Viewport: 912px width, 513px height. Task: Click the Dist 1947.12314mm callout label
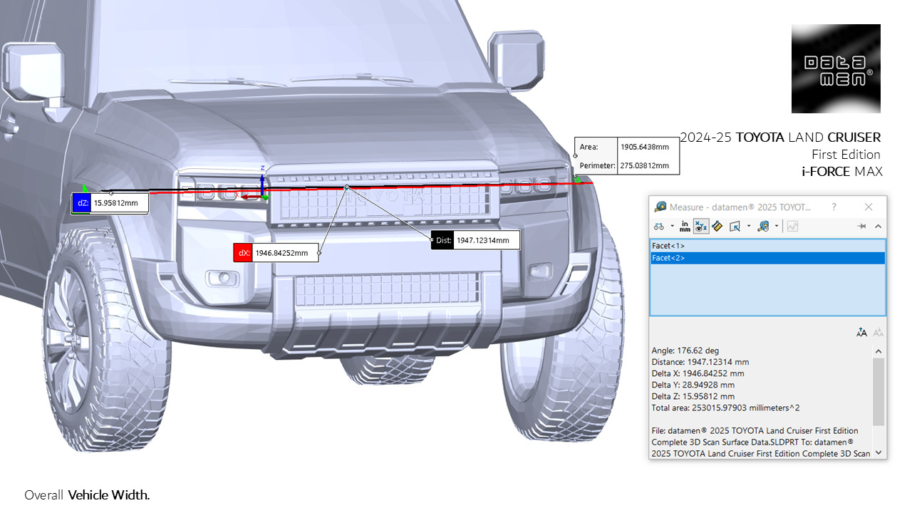tap(475, 240)
